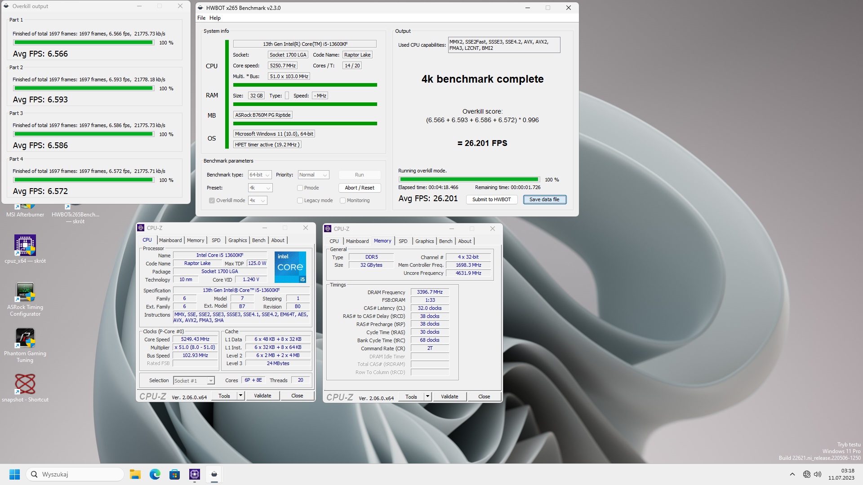This screenshot has width=863, height=485.
Task: Click Validate button in left CPU-Z
Action: click(x=262, y=396)
